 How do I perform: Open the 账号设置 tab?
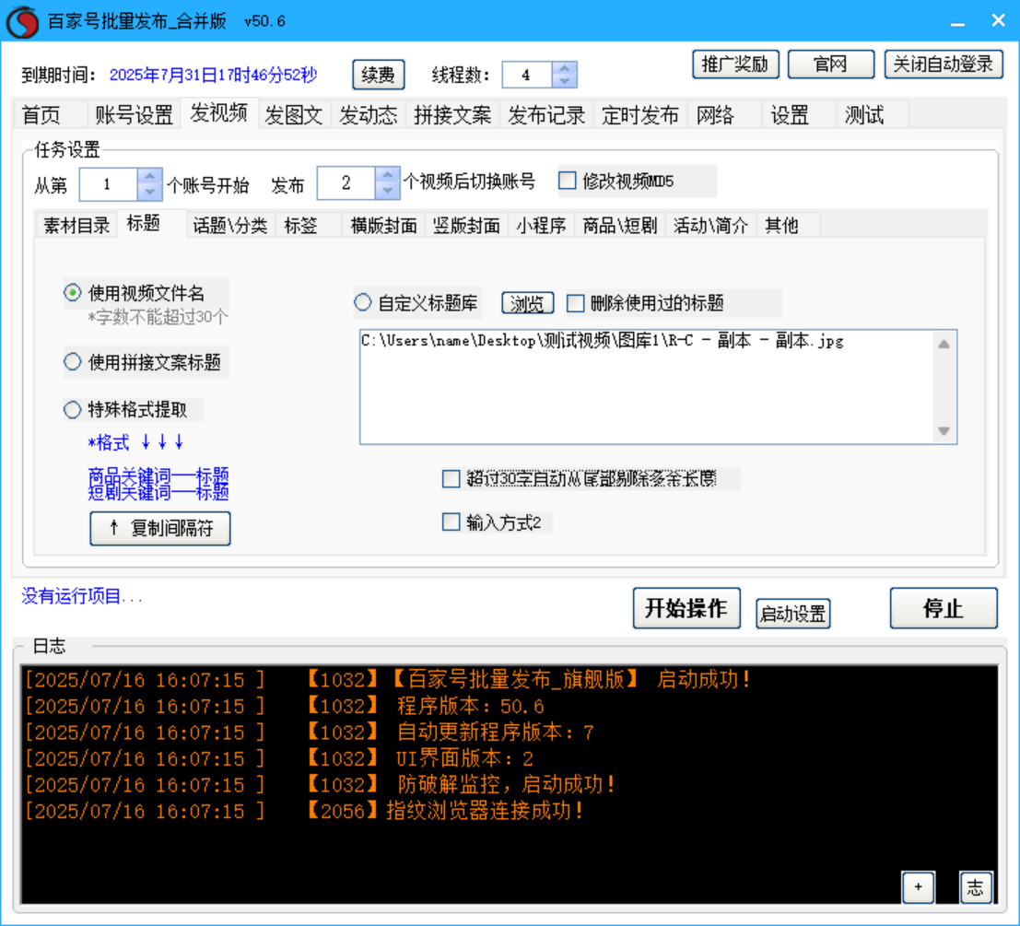(134, 115)
